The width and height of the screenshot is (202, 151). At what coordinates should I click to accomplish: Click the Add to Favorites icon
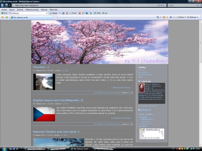coord(7,17)
